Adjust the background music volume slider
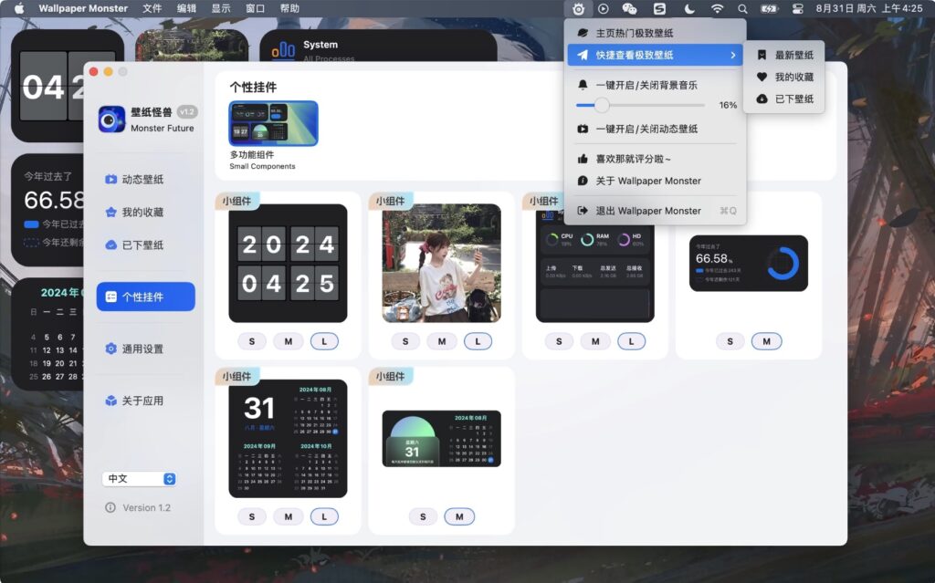935x583 pixels. click(x=602, y=105)
